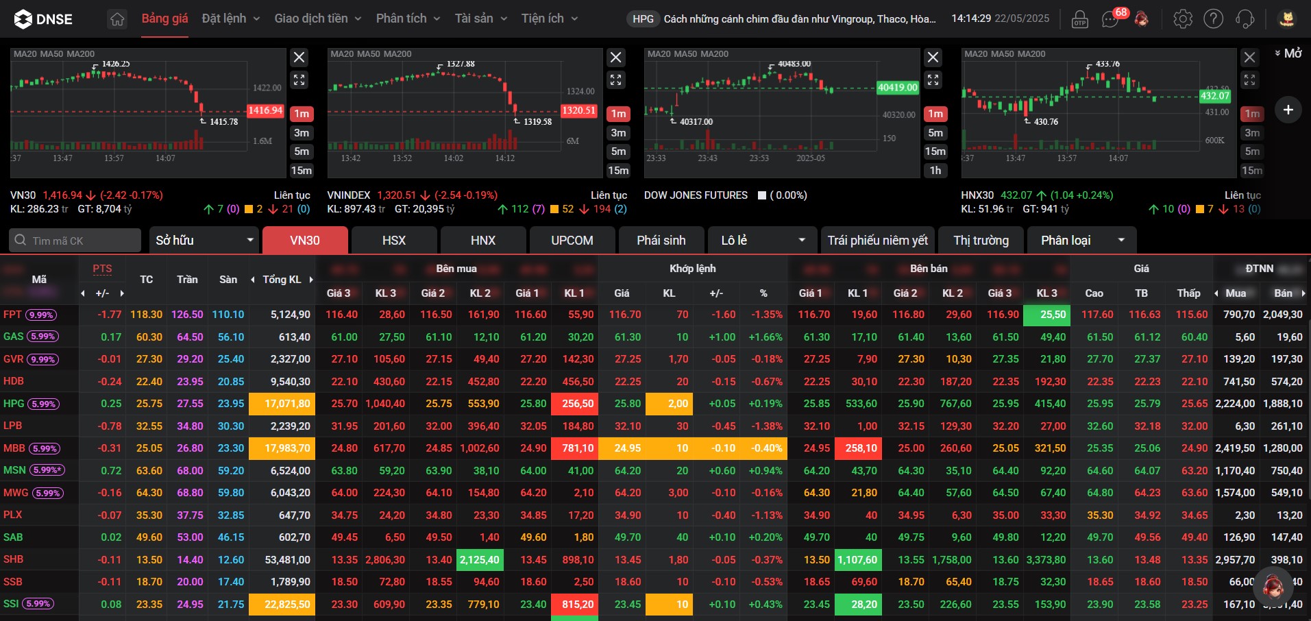Click floating mascot assistant icon bottom right
The width and height of the screenshot is (1311, 621).
pos(1273,586)
